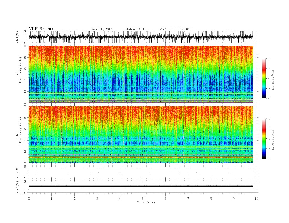Click the "7" tick label on the time axis
Image resolution: width=289 pixels, height=223 pixels.
[188, 199]
